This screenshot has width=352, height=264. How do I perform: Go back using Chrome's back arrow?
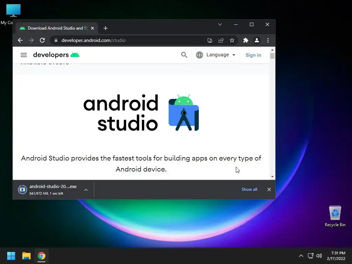pos(20,41)
